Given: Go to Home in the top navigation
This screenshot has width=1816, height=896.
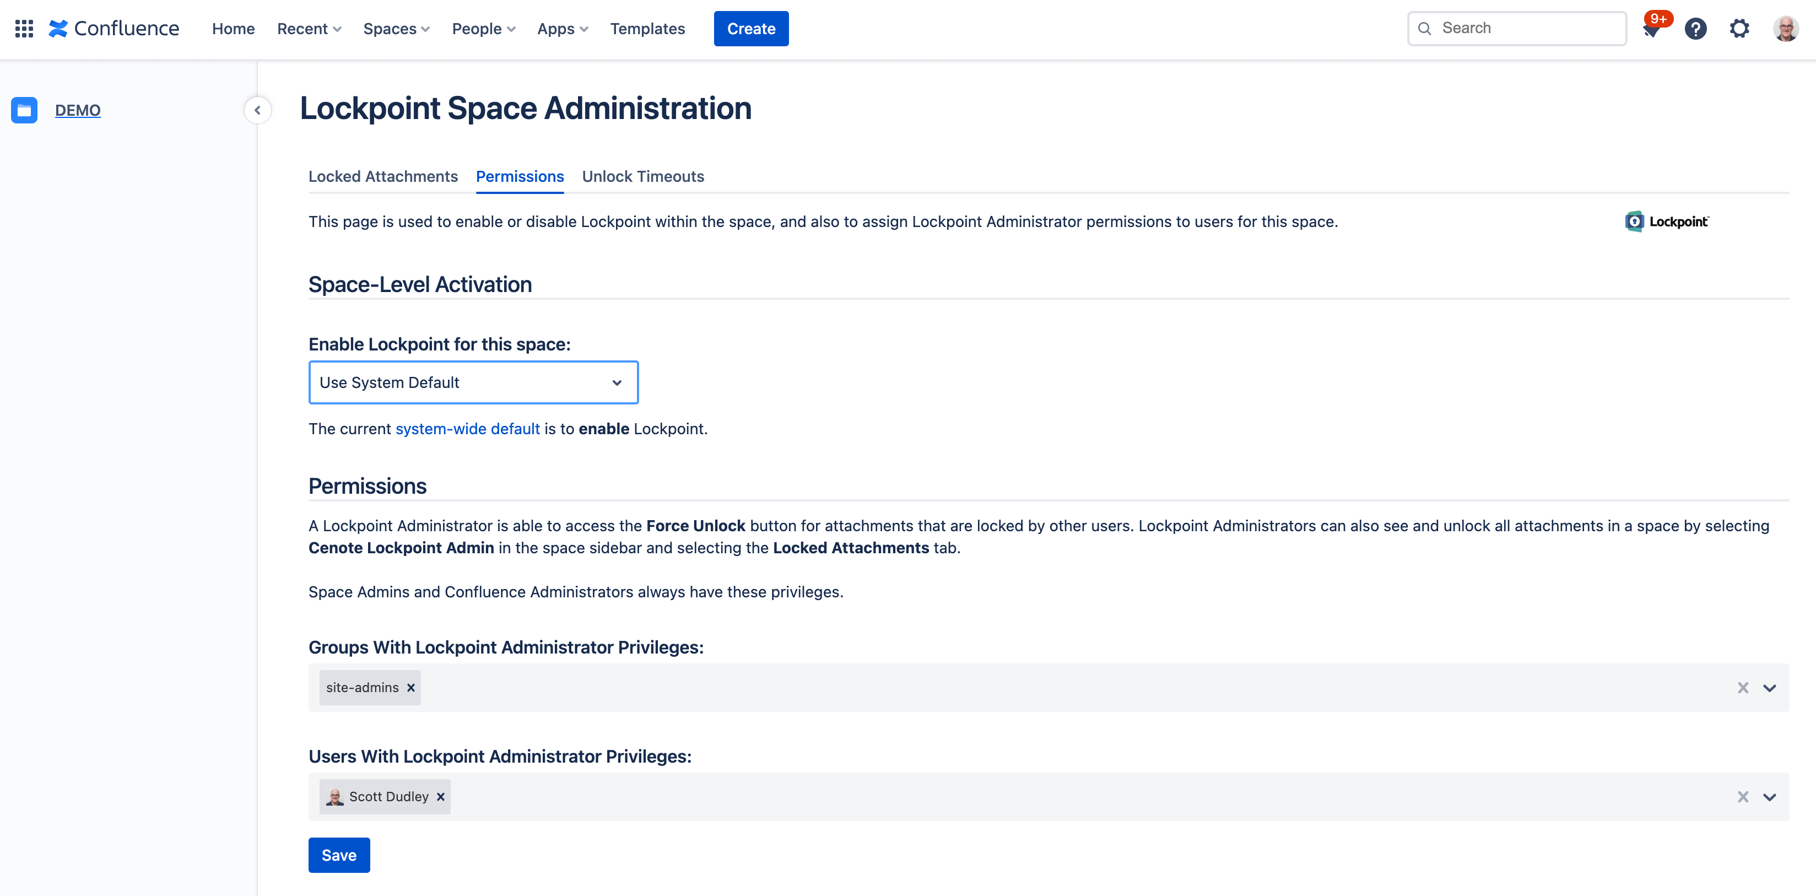Looking at the screenshot, I should coord(234,29).
